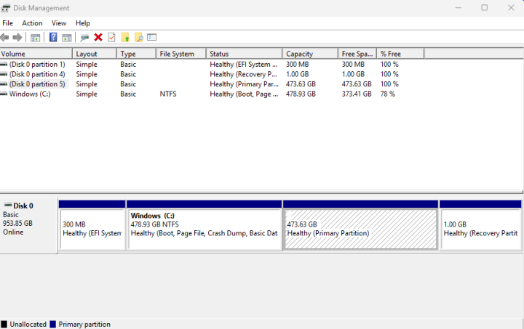Screen dimensions: 524x329
Task: Click the Unallocated legend label
Action: pyautogui.click(x=28, y=325)
